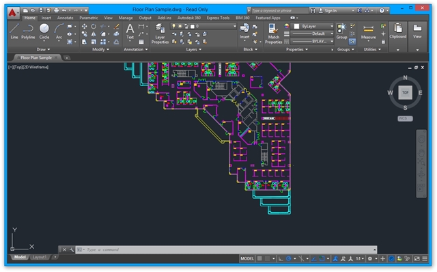This screenshot has height=272, width=437.
Task: Click the Plot (print) icon in quick access toolbar
Action: 56,10
